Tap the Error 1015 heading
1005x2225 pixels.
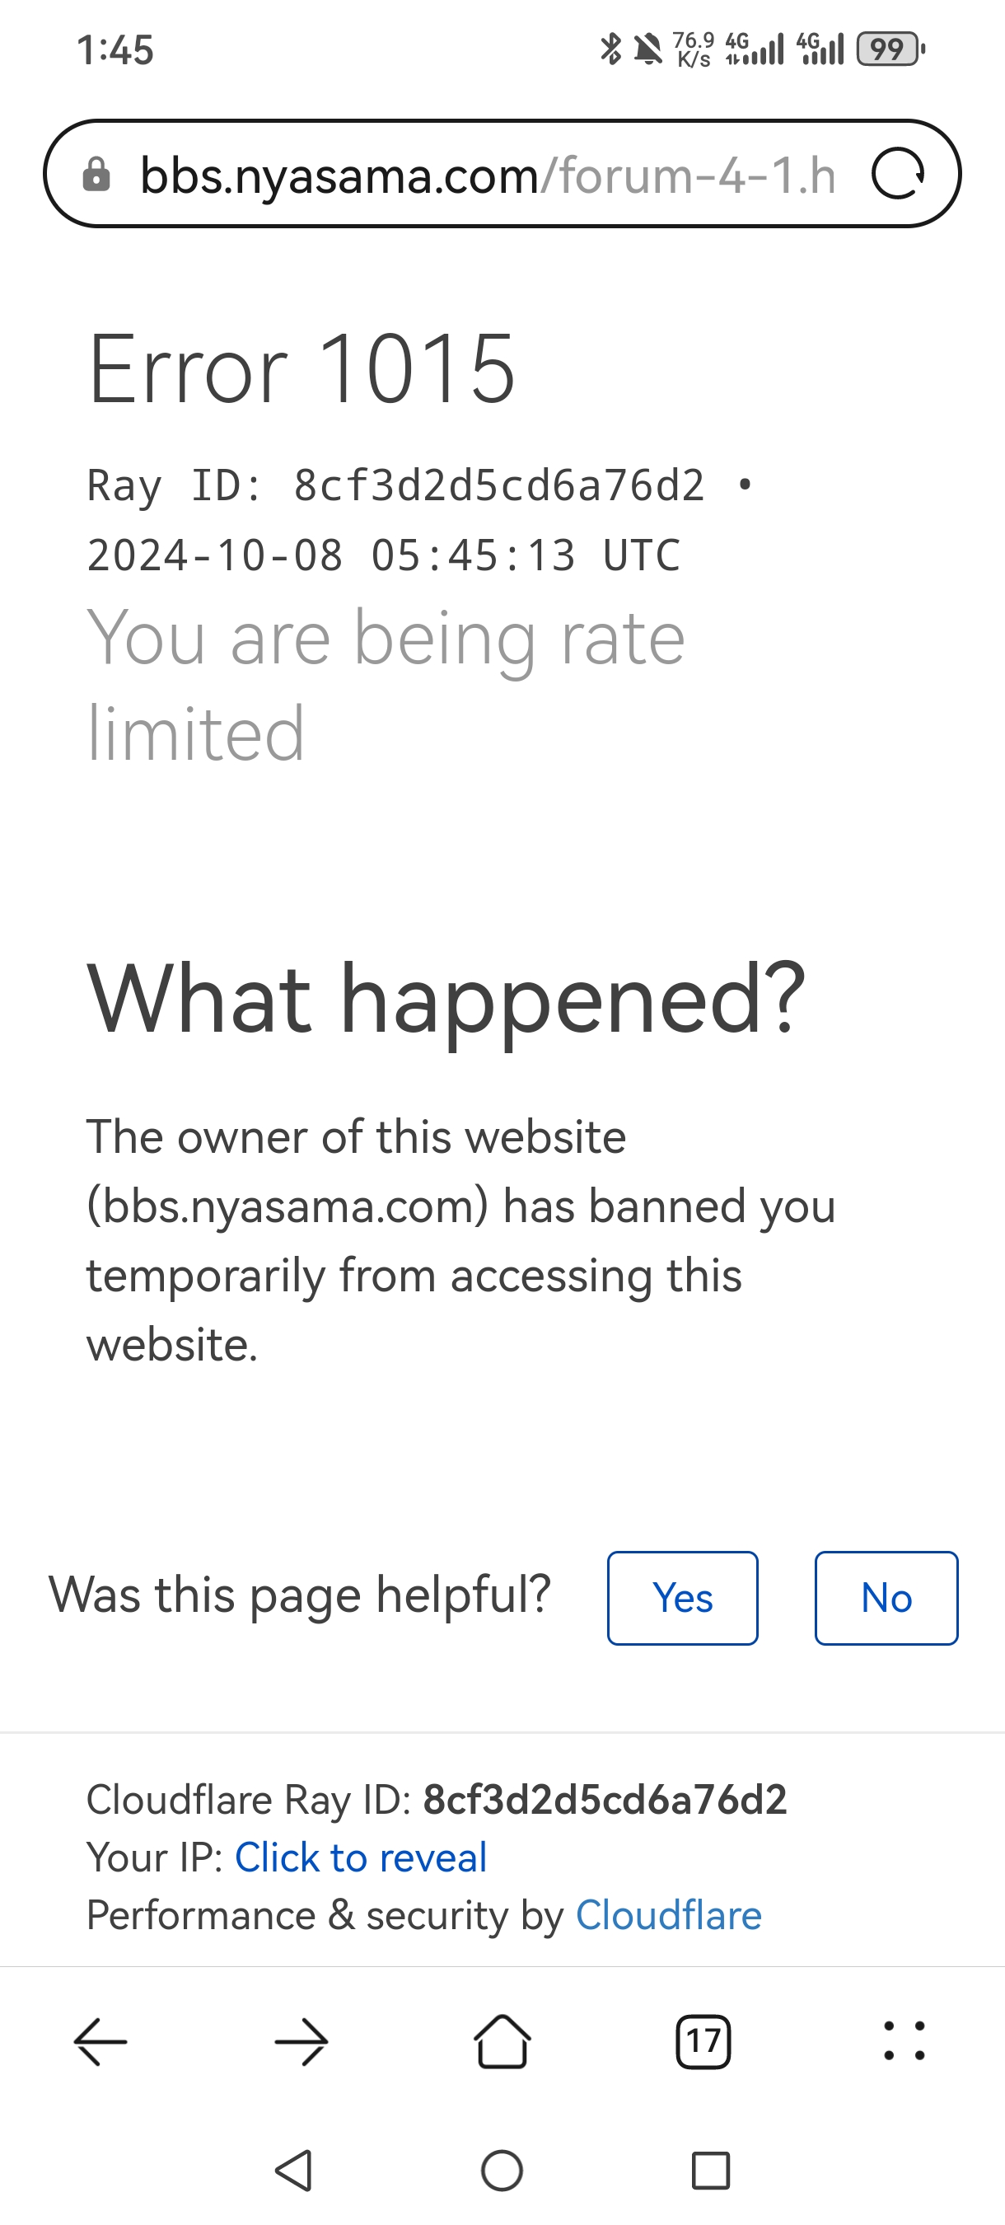click(x=301, y=370)
